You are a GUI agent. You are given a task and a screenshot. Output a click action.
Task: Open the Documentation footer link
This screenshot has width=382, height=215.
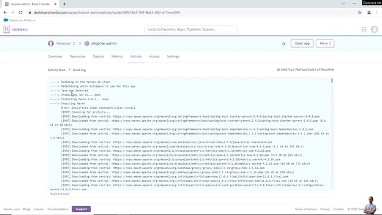(58, 209)
